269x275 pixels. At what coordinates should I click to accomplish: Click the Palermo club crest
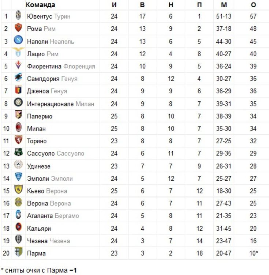18,115
